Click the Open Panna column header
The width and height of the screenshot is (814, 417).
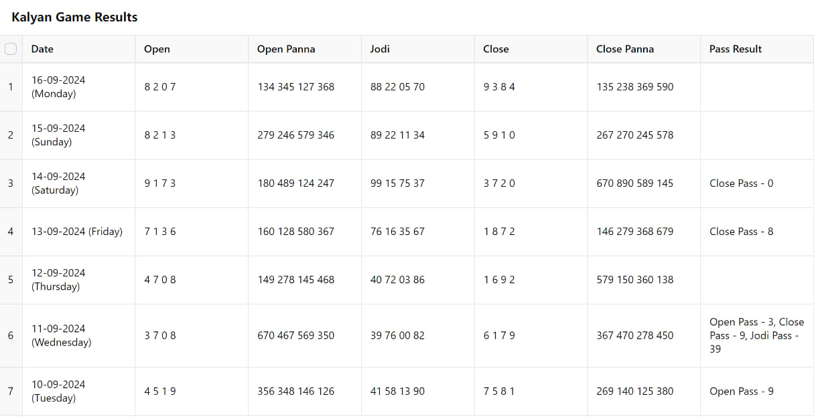[305, 49]
